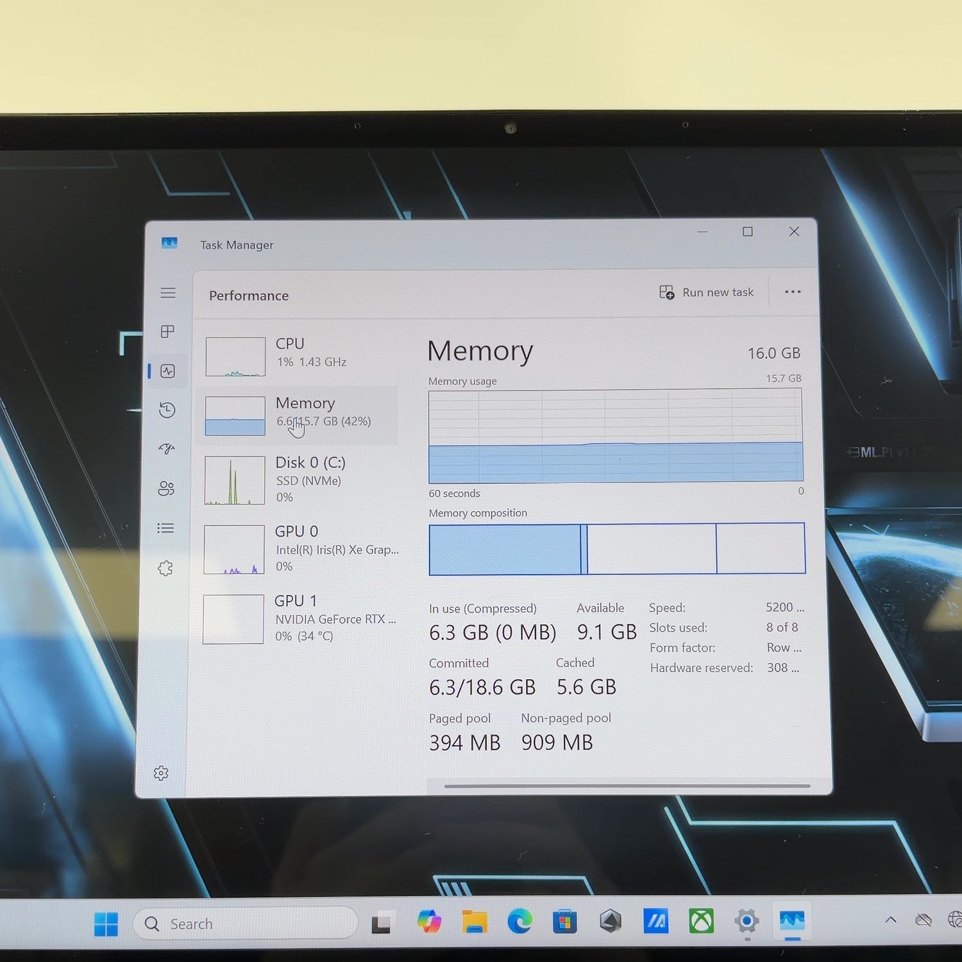Open the Task Manager hamburger navigation menu

[x=168, y=293]
